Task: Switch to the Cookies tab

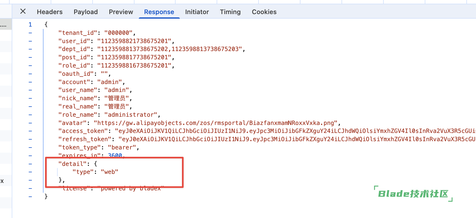Action: click(264, 12)
